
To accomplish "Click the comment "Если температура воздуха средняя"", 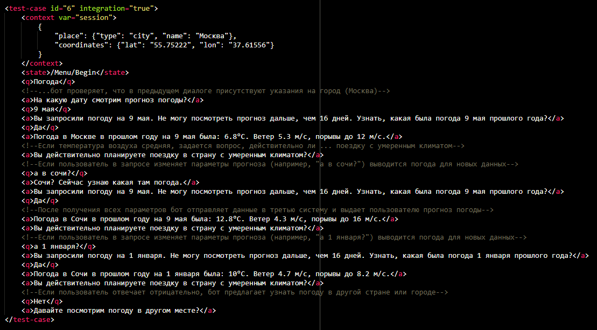I will tap(243, 146).
